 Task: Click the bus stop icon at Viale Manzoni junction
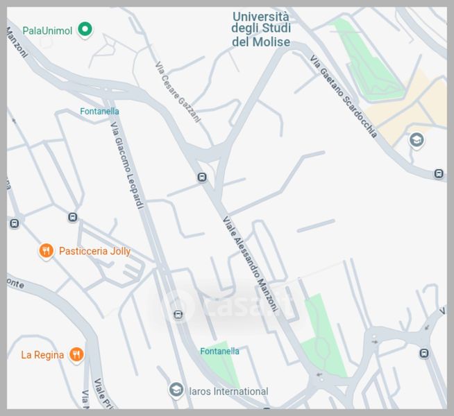(202, 177)
